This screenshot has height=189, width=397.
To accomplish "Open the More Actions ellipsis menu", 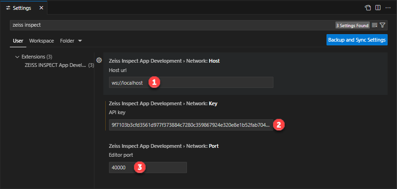I will coord(388,7).
